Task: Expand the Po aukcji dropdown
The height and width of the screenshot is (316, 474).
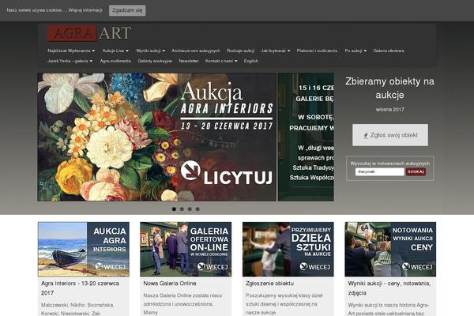Action: (x=355, y=51)
